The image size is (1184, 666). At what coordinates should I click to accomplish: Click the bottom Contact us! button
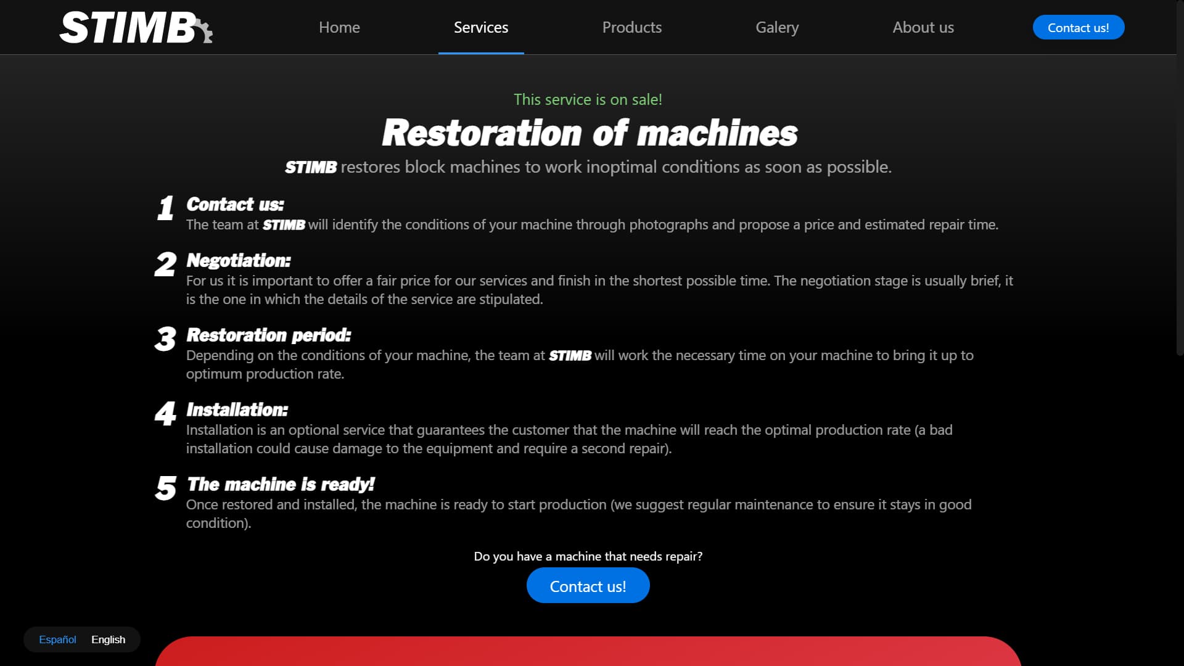[x=588, y=586]
